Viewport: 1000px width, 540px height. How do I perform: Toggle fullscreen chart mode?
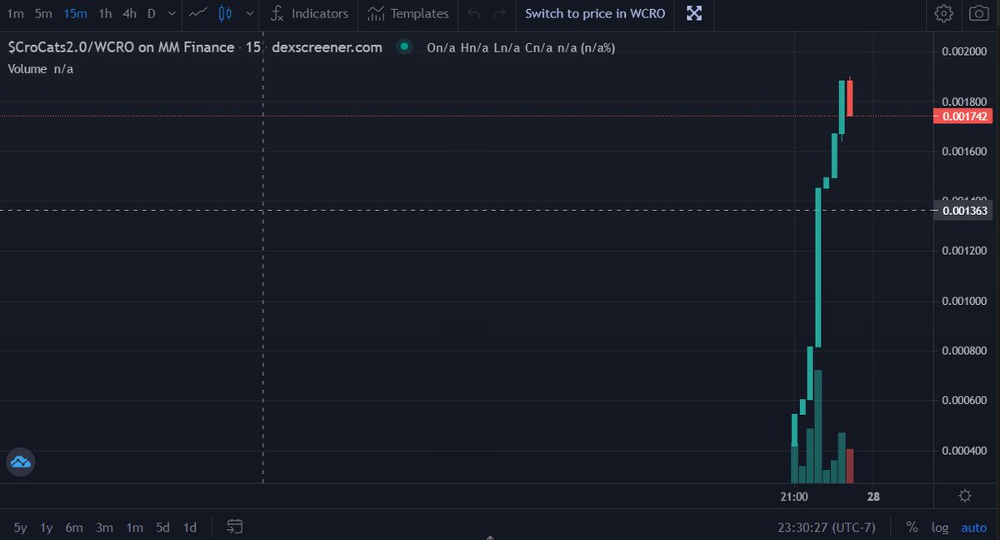click(694, 13)
